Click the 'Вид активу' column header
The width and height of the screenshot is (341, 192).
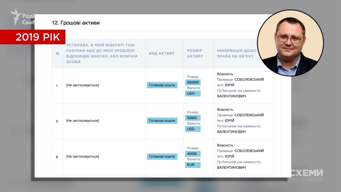[x=162, y=53]
